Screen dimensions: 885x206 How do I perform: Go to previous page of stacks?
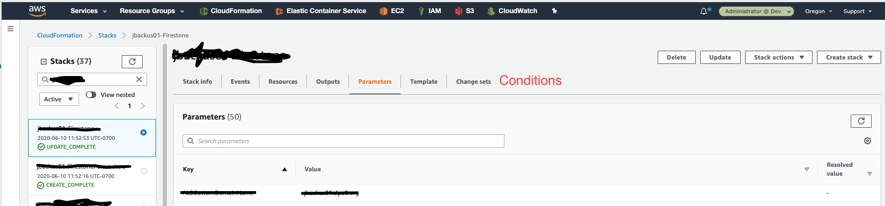pos(117,106)
